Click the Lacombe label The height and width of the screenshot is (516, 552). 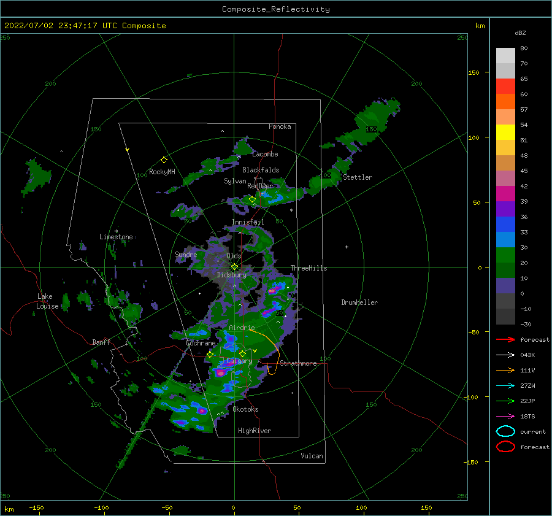[x=265, y=154]
